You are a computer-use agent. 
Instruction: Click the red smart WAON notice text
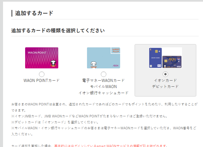click(x=110, y=145)
